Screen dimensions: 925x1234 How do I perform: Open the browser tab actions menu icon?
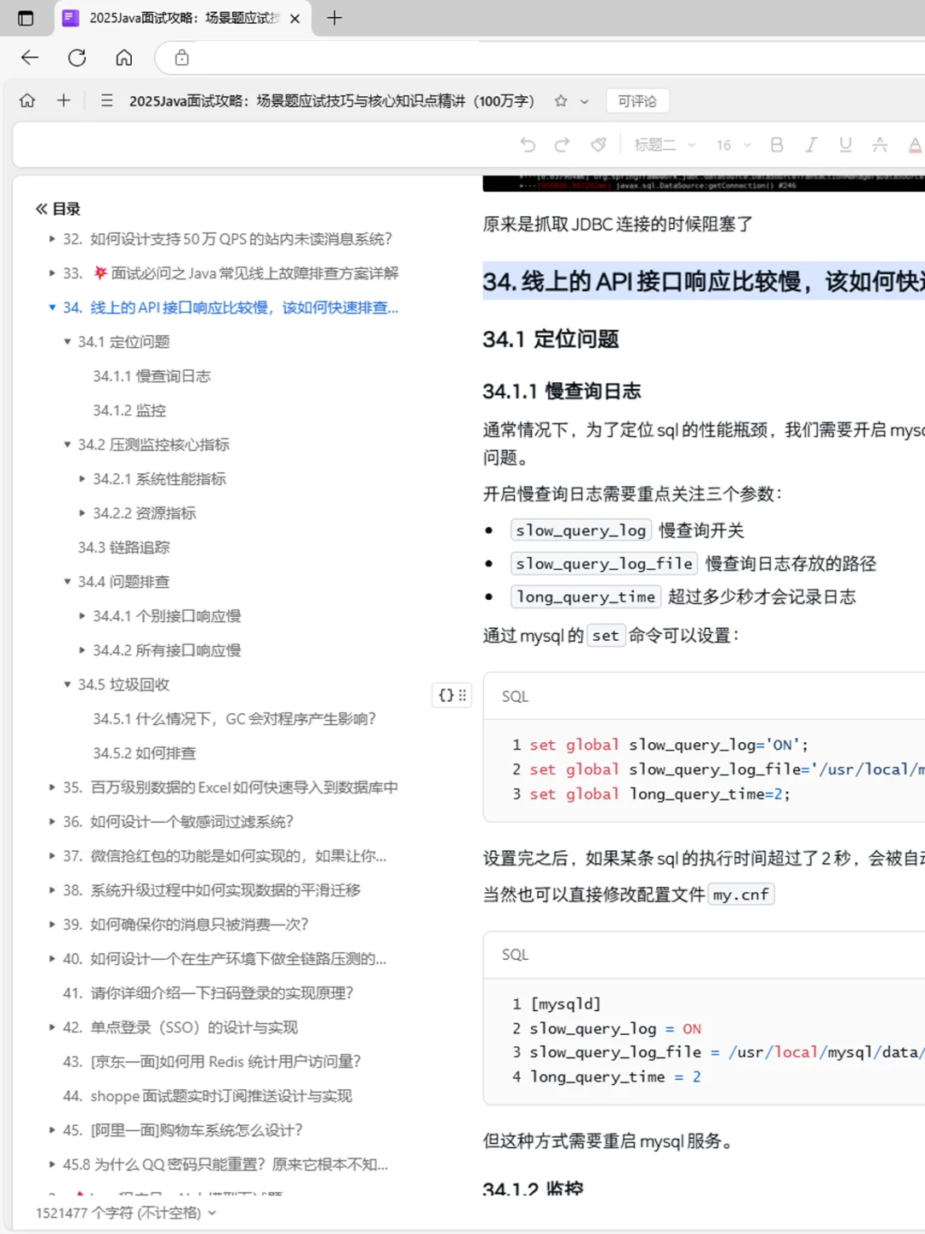(x=26, y=18)
